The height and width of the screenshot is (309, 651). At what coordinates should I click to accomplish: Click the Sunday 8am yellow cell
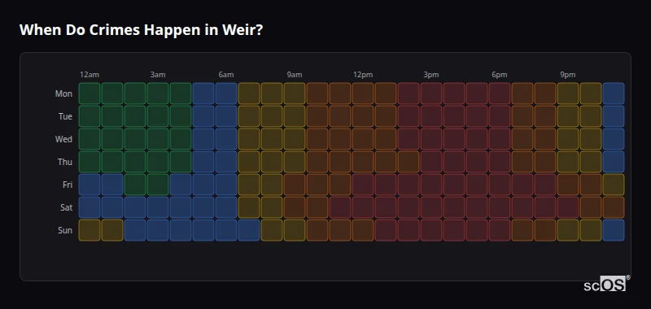click(272, 230)
